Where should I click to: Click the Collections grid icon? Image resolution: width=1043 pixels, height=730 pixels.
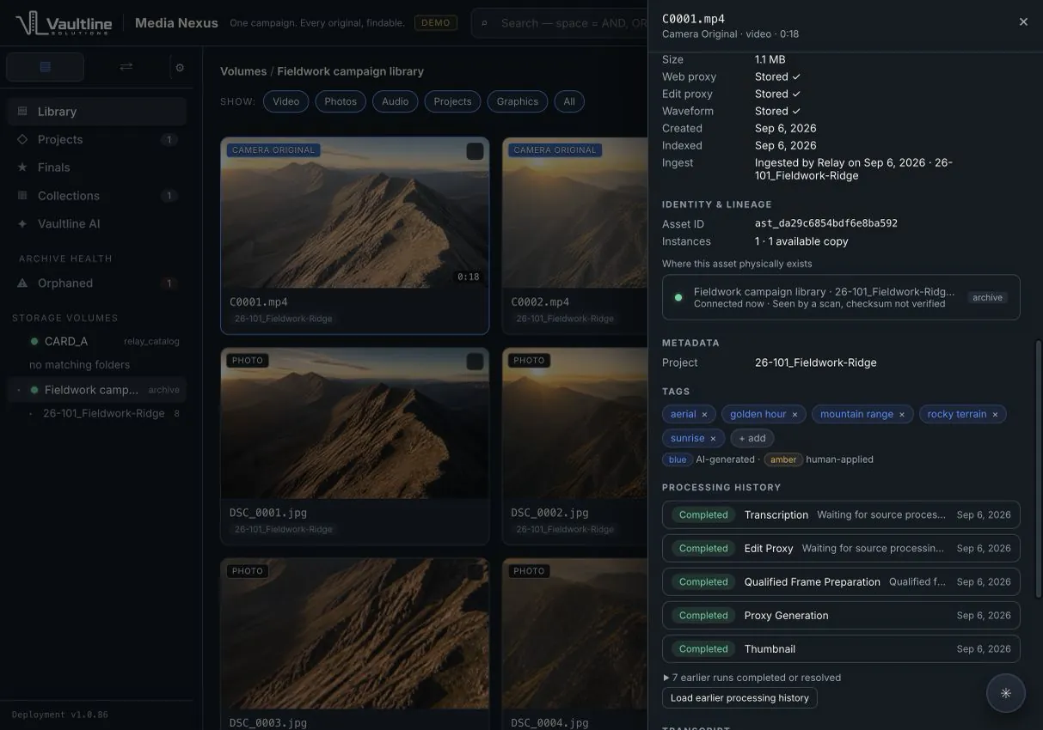pos(22,196)
